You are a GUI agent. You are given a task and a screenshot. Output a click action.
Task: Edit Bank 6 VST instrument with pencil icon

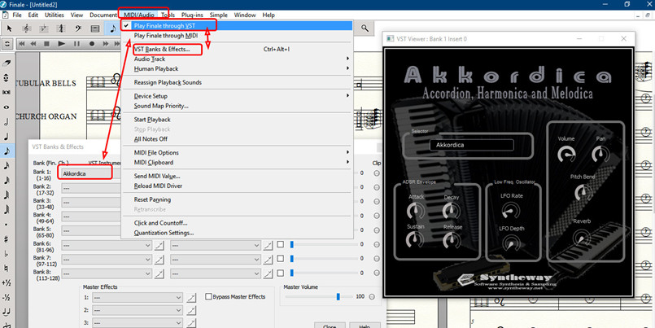pyautogui.click(x=159, y=245)
